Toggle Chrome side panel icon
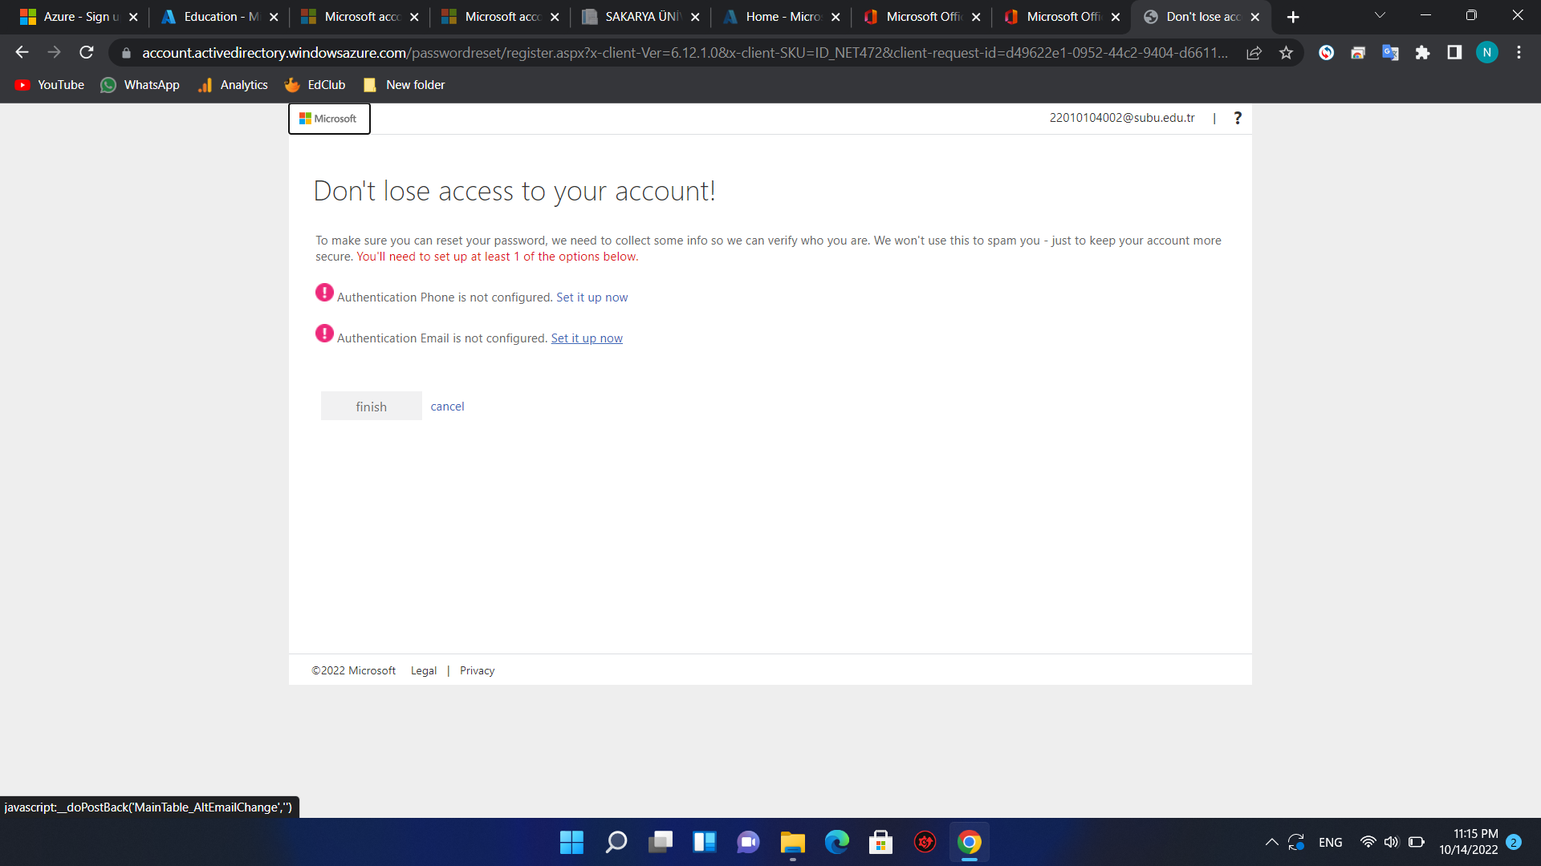This screenshot has height=866, width=1541. point(1454,53)
